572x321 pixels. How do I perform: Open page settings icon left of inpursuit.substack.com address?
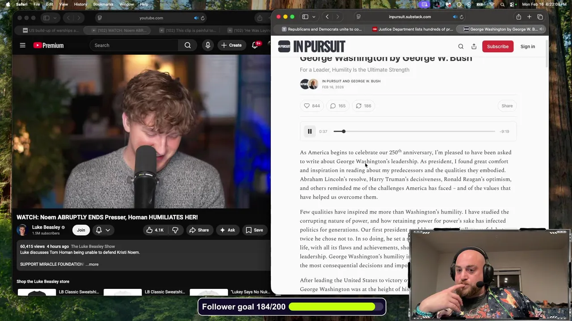pyautogui.click(x=358, y=17)
